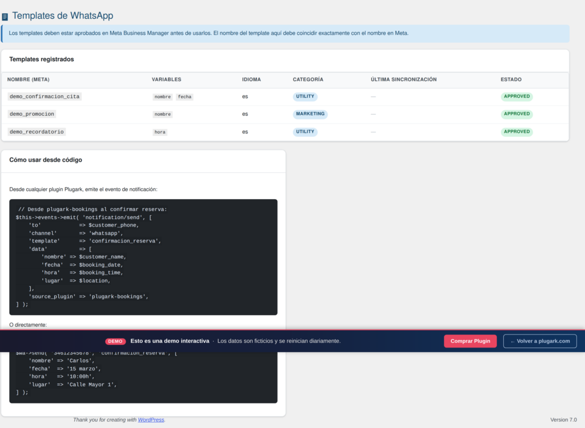Screen dimensions: 585x428
Task: Select the demo_recordatorio template name
Action: coord(37,132)
